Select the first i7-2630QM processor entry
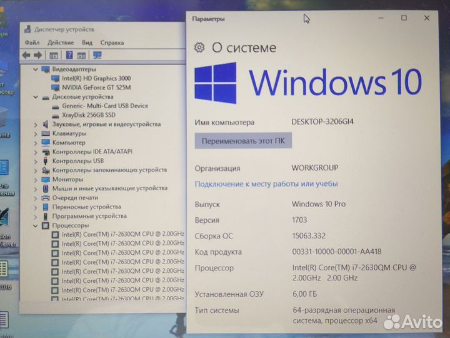The height and width of the screenshot is (338, 450). pyautogui.click(x=123, y=234)
